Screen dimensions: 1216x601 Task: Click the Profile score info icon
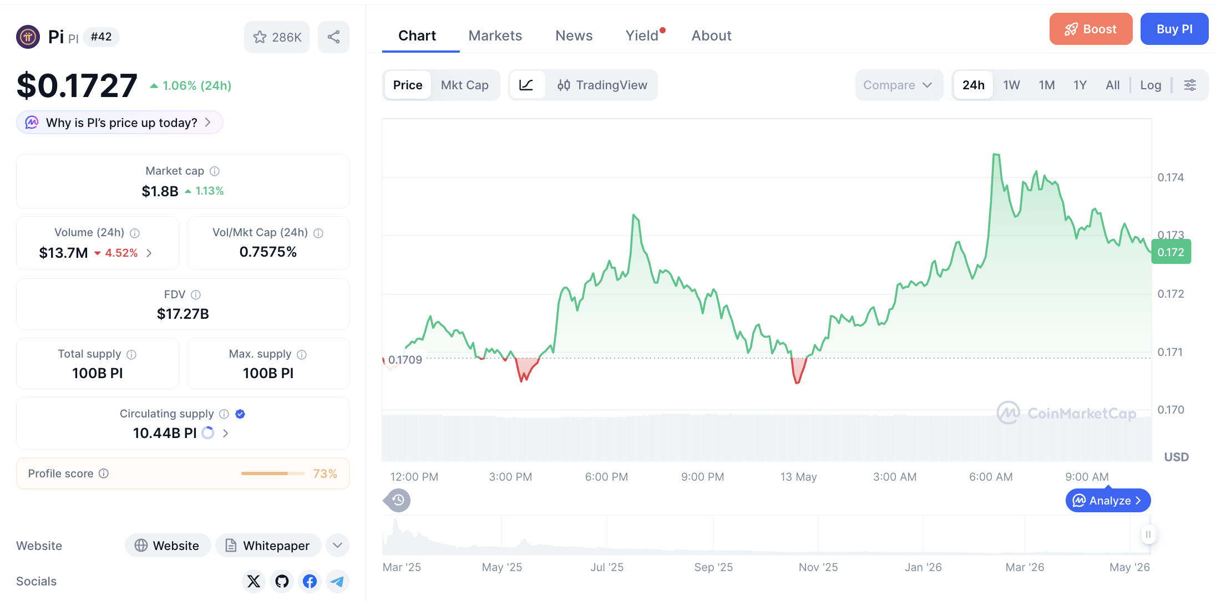pyautogui.click(x=104, y=473)
